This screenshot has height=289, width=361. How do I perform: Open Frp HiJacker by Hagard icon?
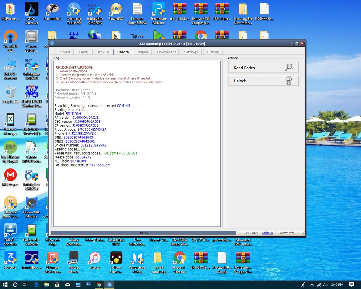click(x=10, y=151)
